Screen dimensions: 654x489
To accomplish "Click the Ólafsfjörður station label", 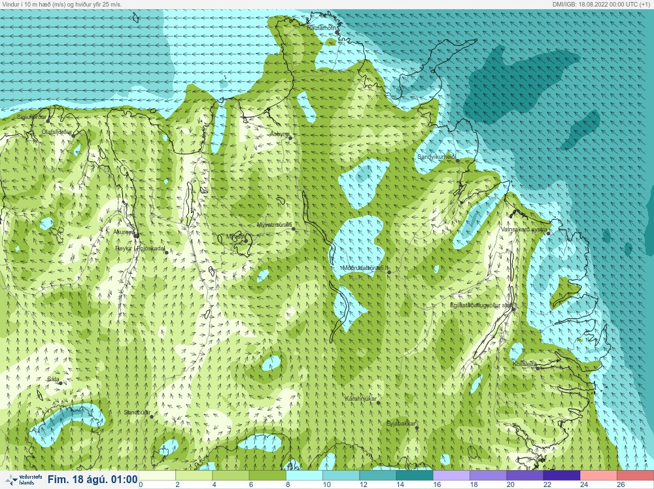I will [57, 132].
